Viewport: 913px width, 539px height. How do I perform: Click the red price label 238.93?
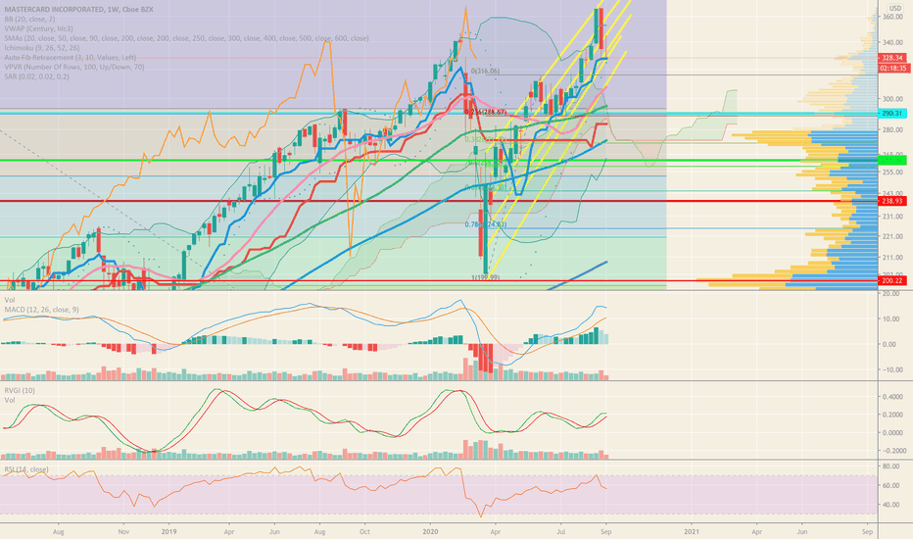coord(892,201)
